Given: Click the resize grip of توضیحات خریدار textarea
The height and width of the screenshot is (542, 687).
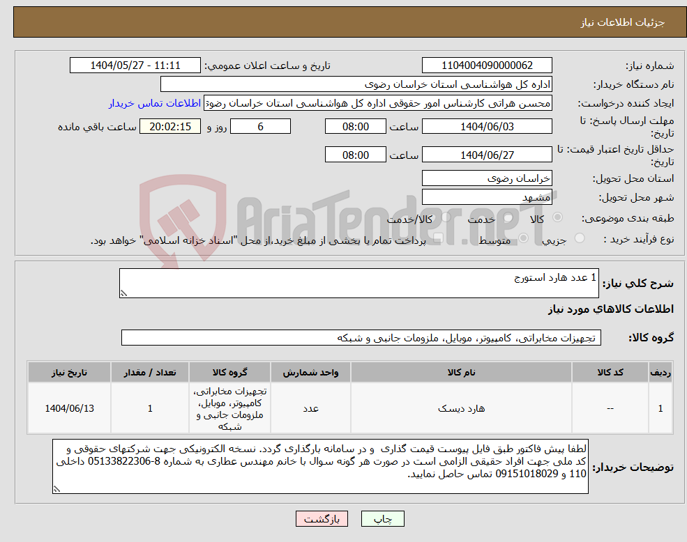Looking at the screenshot, I should click(x=56, y=488).
